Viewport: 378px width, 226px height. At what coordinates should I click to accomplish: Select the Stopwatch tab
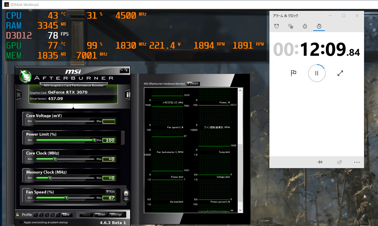(319, 26)
